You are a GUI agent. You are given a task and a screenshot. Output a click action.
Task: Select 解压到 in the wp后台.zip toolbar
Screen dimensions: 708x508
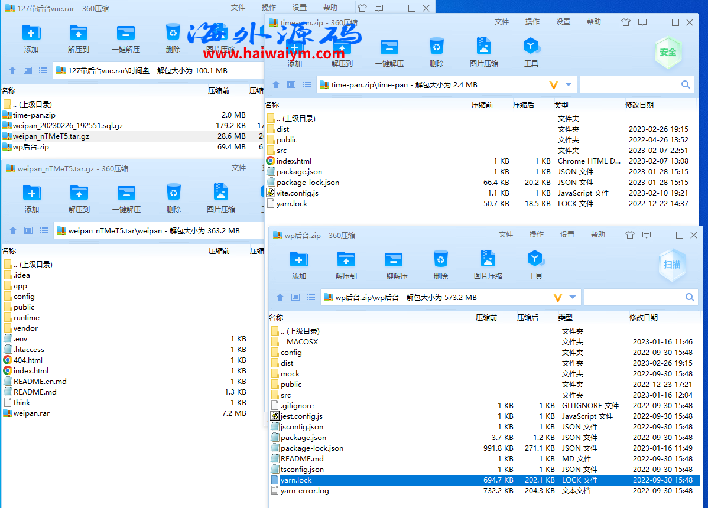346,265
